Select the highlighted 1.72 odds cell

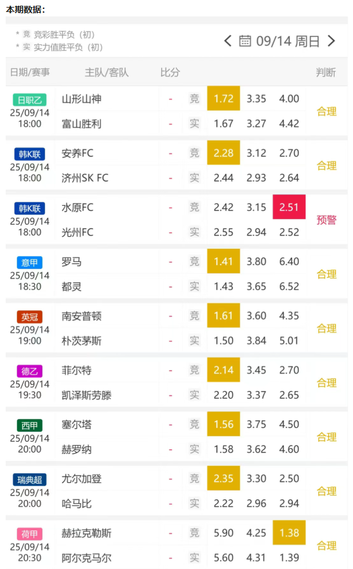223,98
